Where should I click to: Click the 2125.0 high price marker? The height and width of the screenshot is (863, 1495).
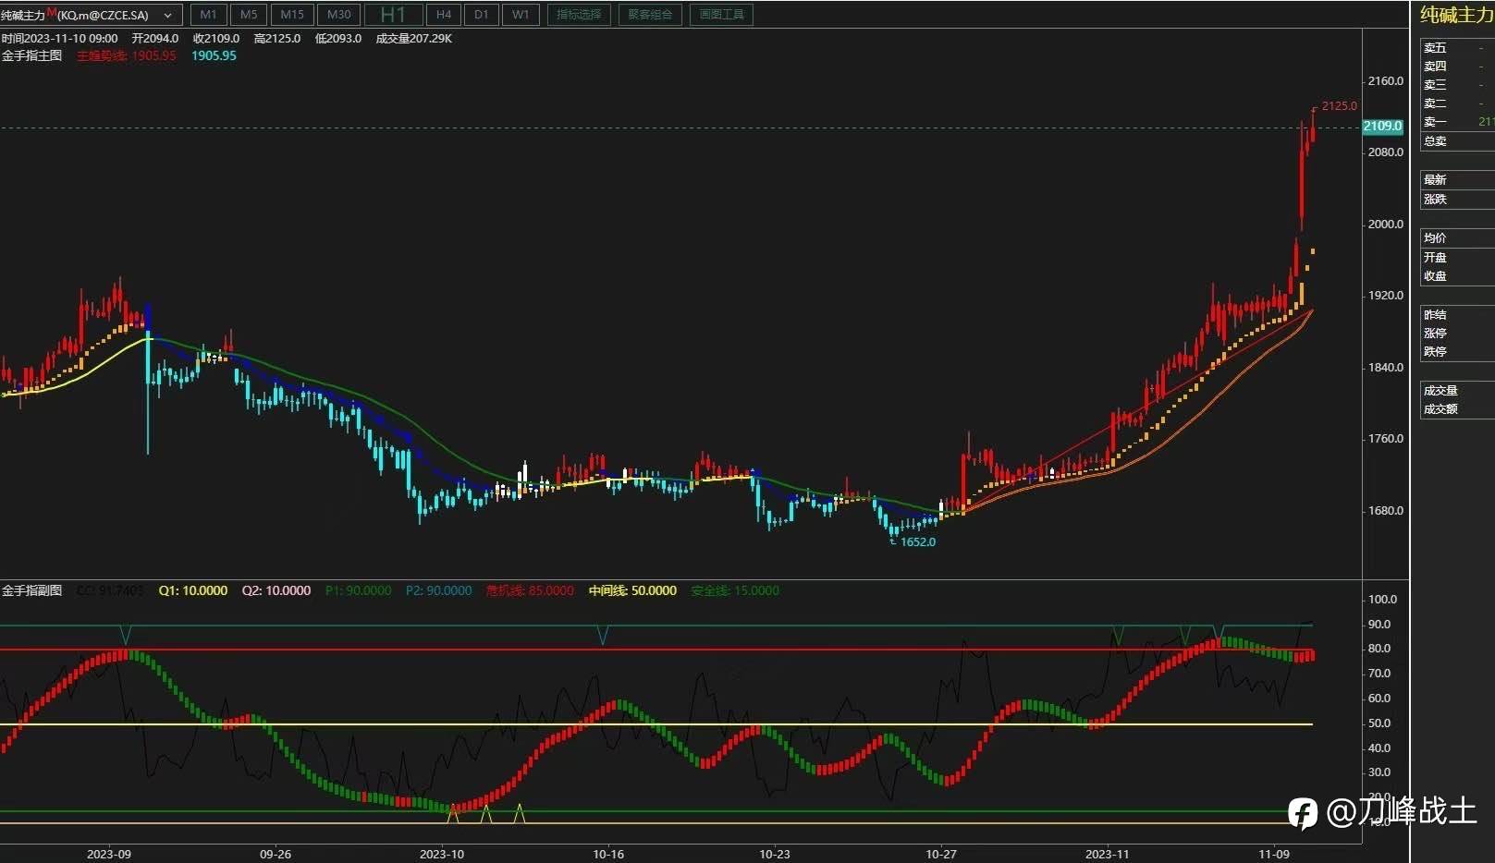[x=1340, y=106]
